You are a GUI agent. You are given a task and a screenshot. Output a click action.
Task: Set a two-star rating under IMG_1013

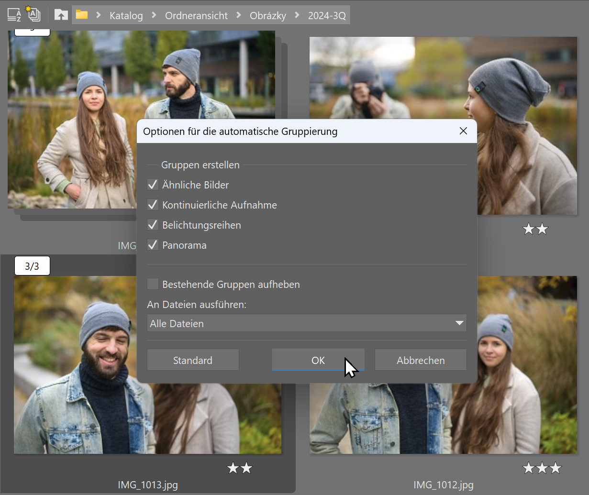click(246, 468)
